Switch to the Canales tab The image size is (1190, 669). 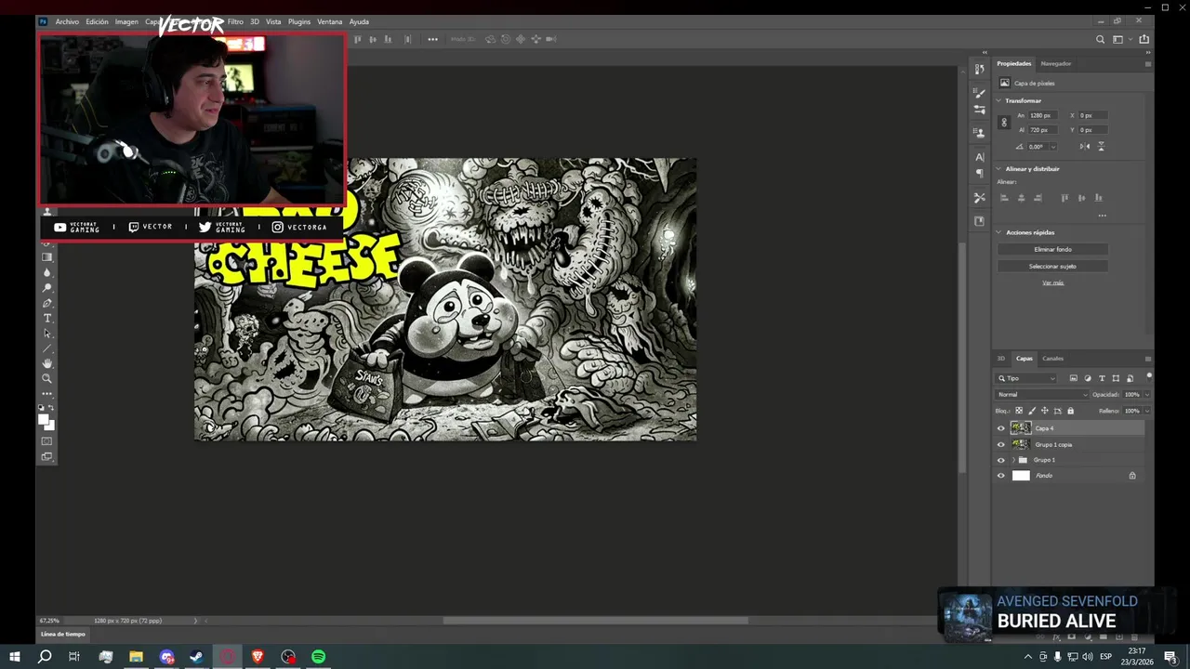[1052, 359]
